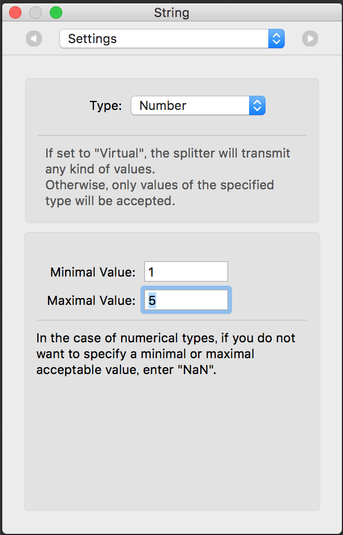Click empty area below the NaN note
343x535 pixels.
point(171,444)
